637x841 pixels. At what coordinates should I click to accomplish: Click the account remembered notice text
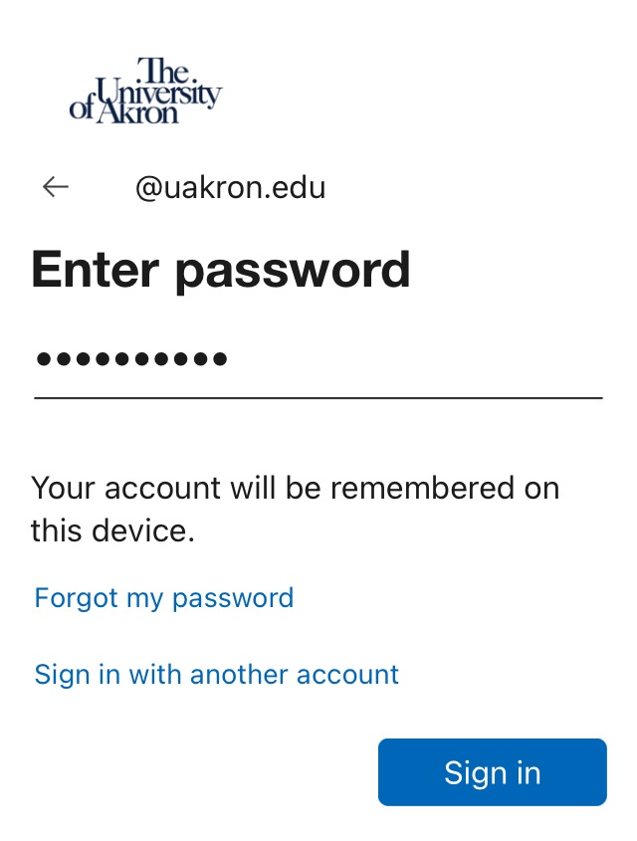(295, 509)
